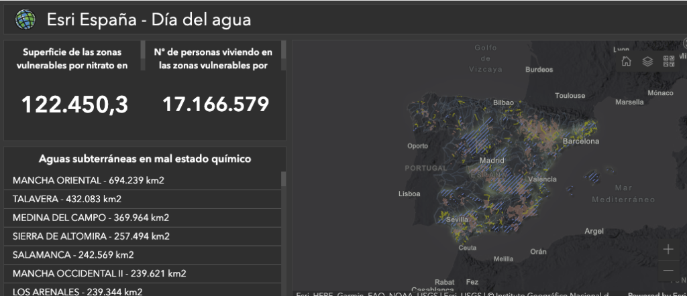The height and width of the screenshot is (296, 687).
Task: Click the Esri globe logo
Action: tap(25, 19)
